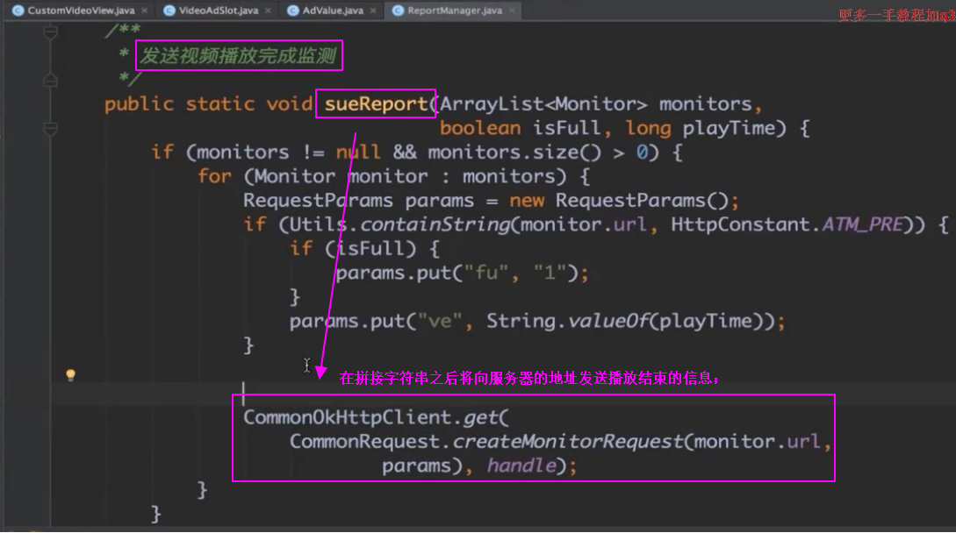Select the ReportManager.java tab

(454, 11)
